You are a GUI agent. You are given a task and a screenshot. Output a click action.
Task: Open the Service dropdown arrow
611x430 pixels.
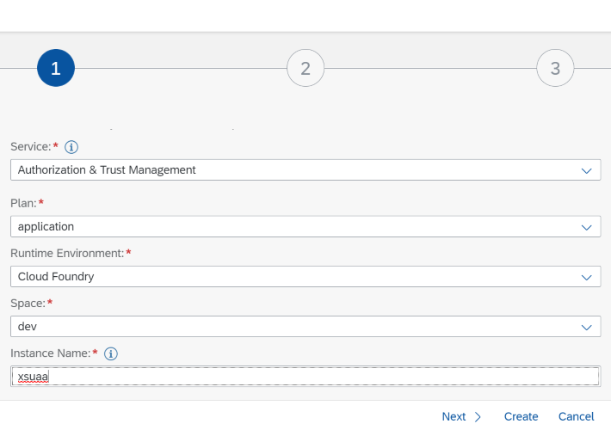586,170
